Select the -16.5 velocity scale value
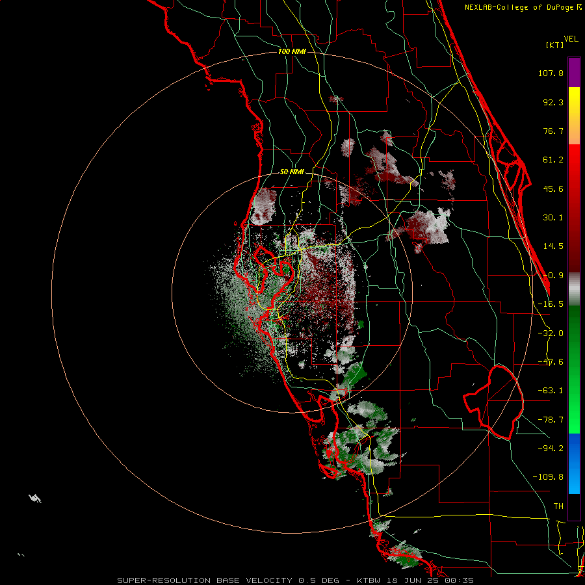This screenshot has height=585, width=585. (551, 304)
